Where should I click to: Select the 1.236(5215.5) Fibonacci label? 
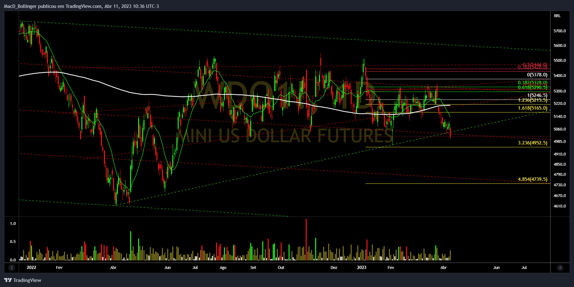pyautogui.click(x=533, y=100)
